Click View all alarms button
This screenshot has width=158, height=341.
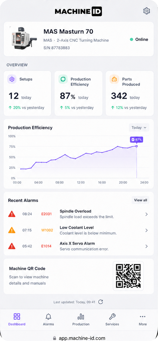(141, 200)
